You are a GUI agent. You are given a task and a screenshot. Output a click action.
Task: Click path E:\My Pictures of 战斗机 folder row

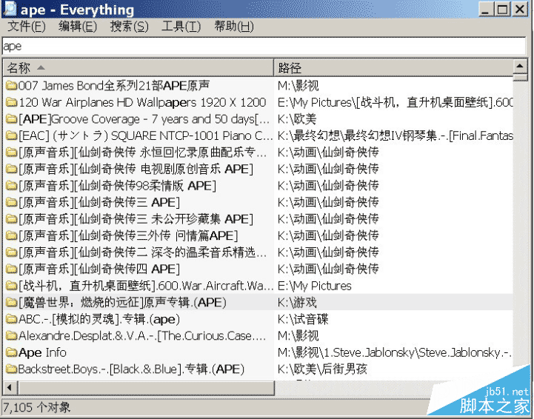pos(315,286)
